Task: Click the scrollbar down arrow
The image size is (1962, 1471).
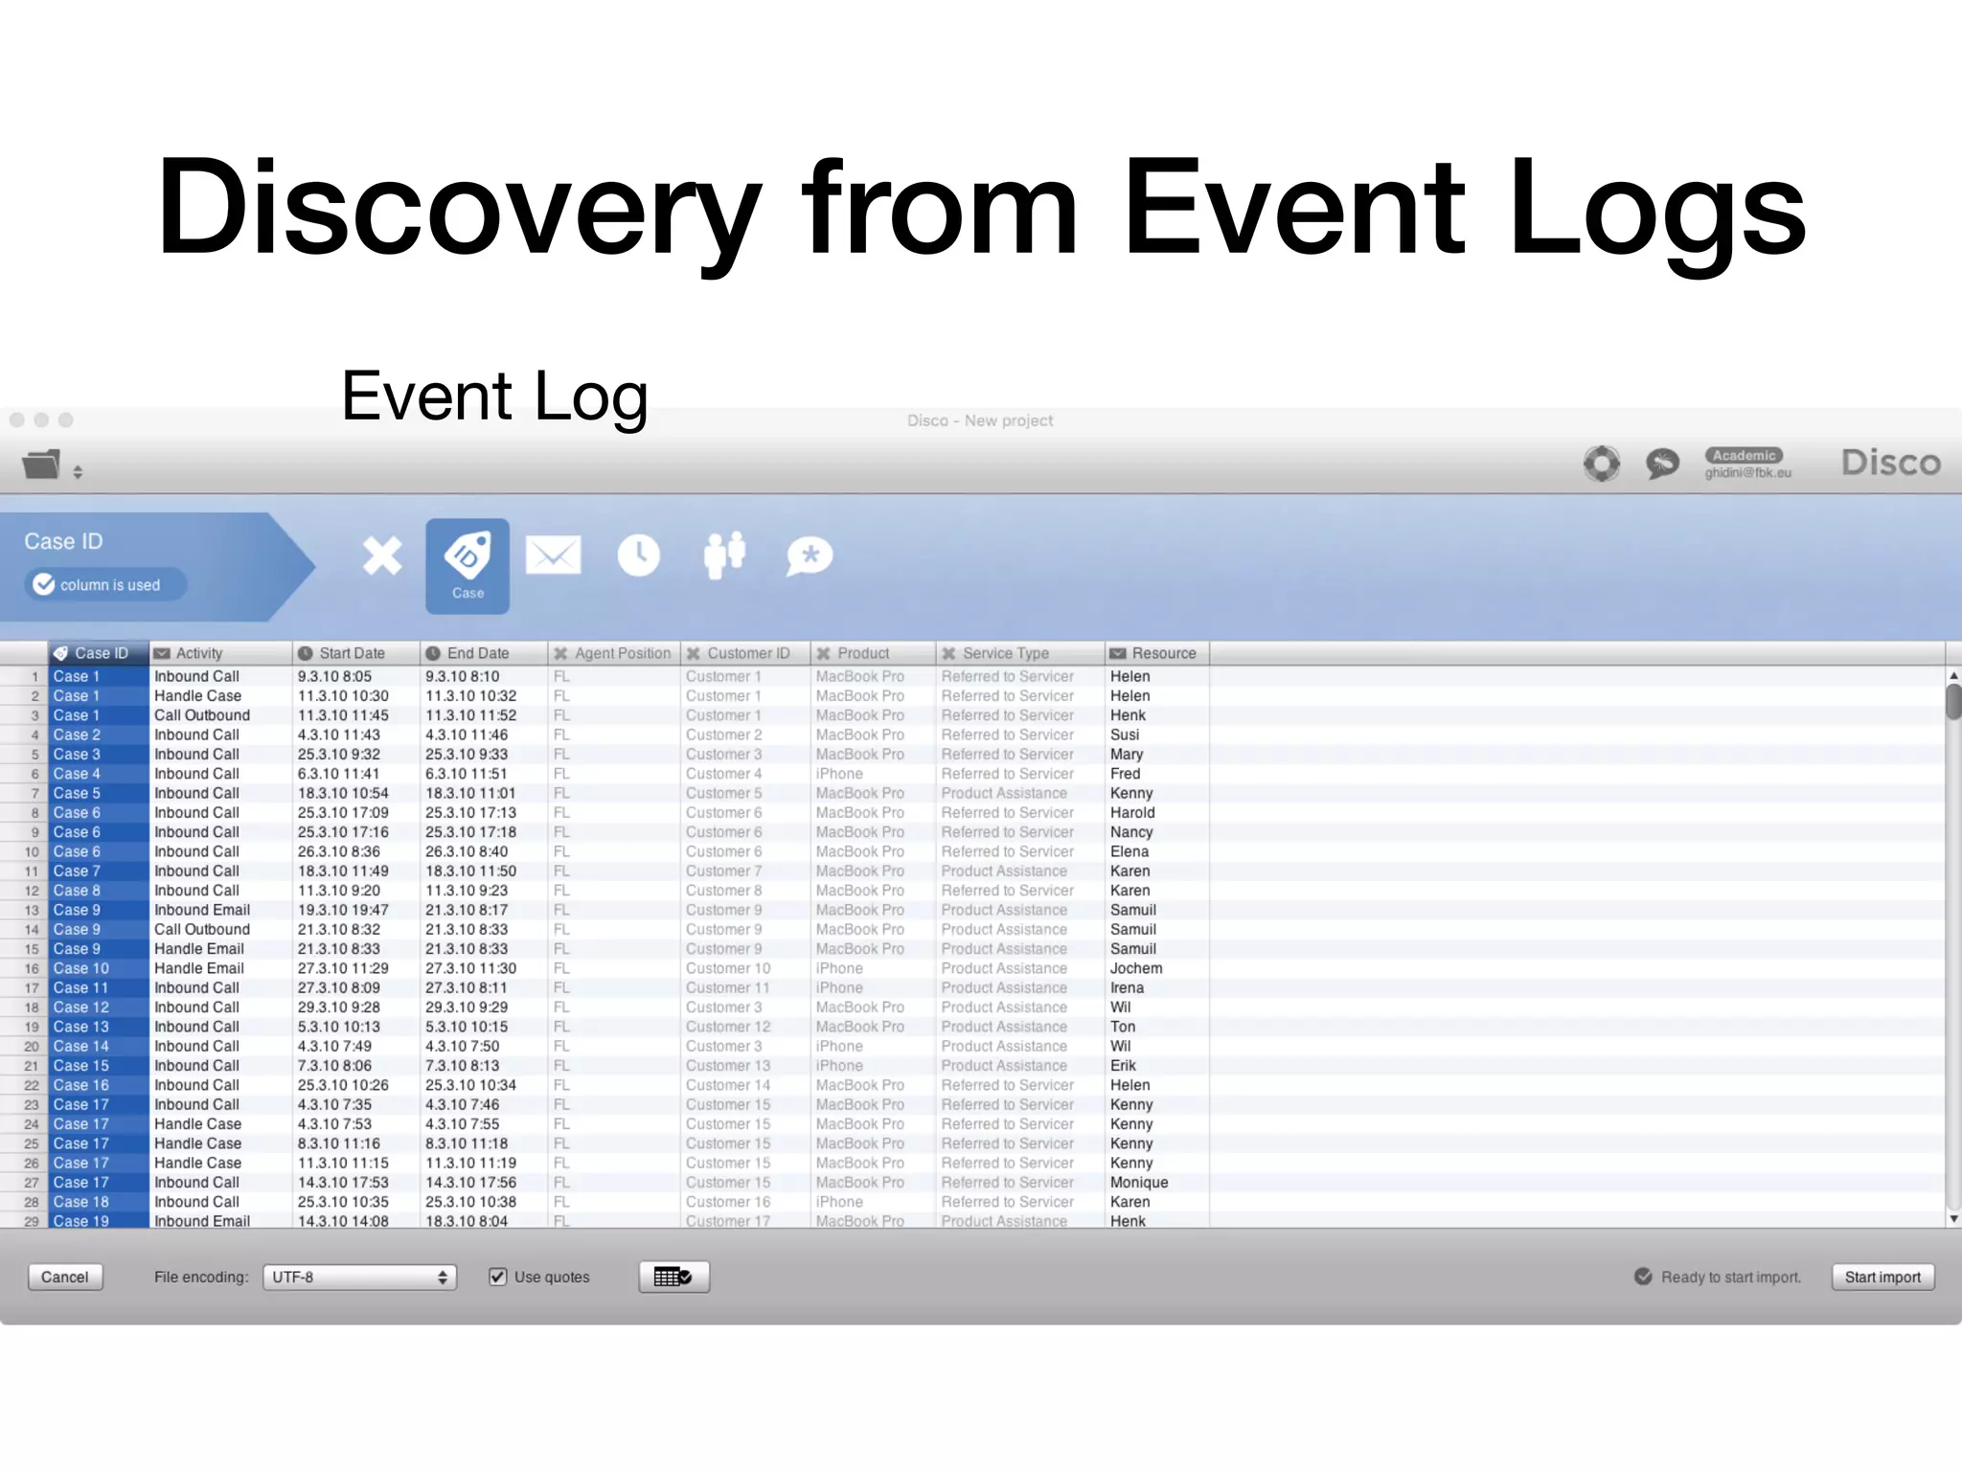Action: click(1953, 1218)
